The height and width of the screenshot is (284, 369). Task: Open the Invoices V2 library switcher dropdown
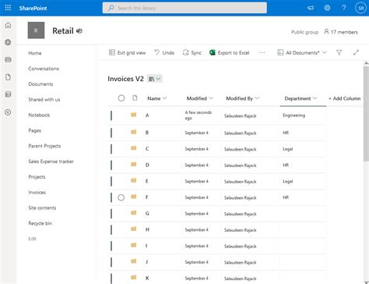155,79
